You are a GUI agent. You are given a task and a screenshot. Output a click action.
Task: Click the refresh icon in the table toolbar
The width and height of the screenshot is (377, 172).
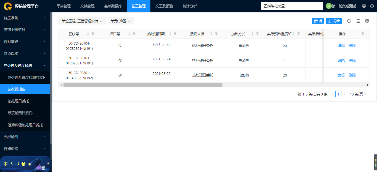(349, 21)
